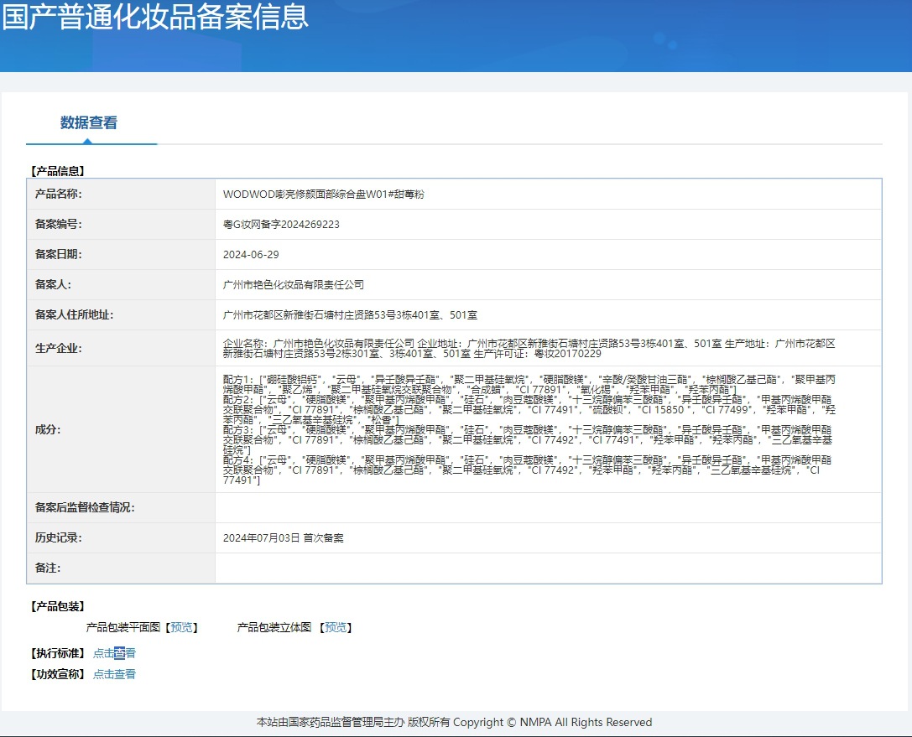Select product name WODWOD彰亮修颜面部综合盘W01#甜莓粉
912x737 pixels.
coord(323,195)
